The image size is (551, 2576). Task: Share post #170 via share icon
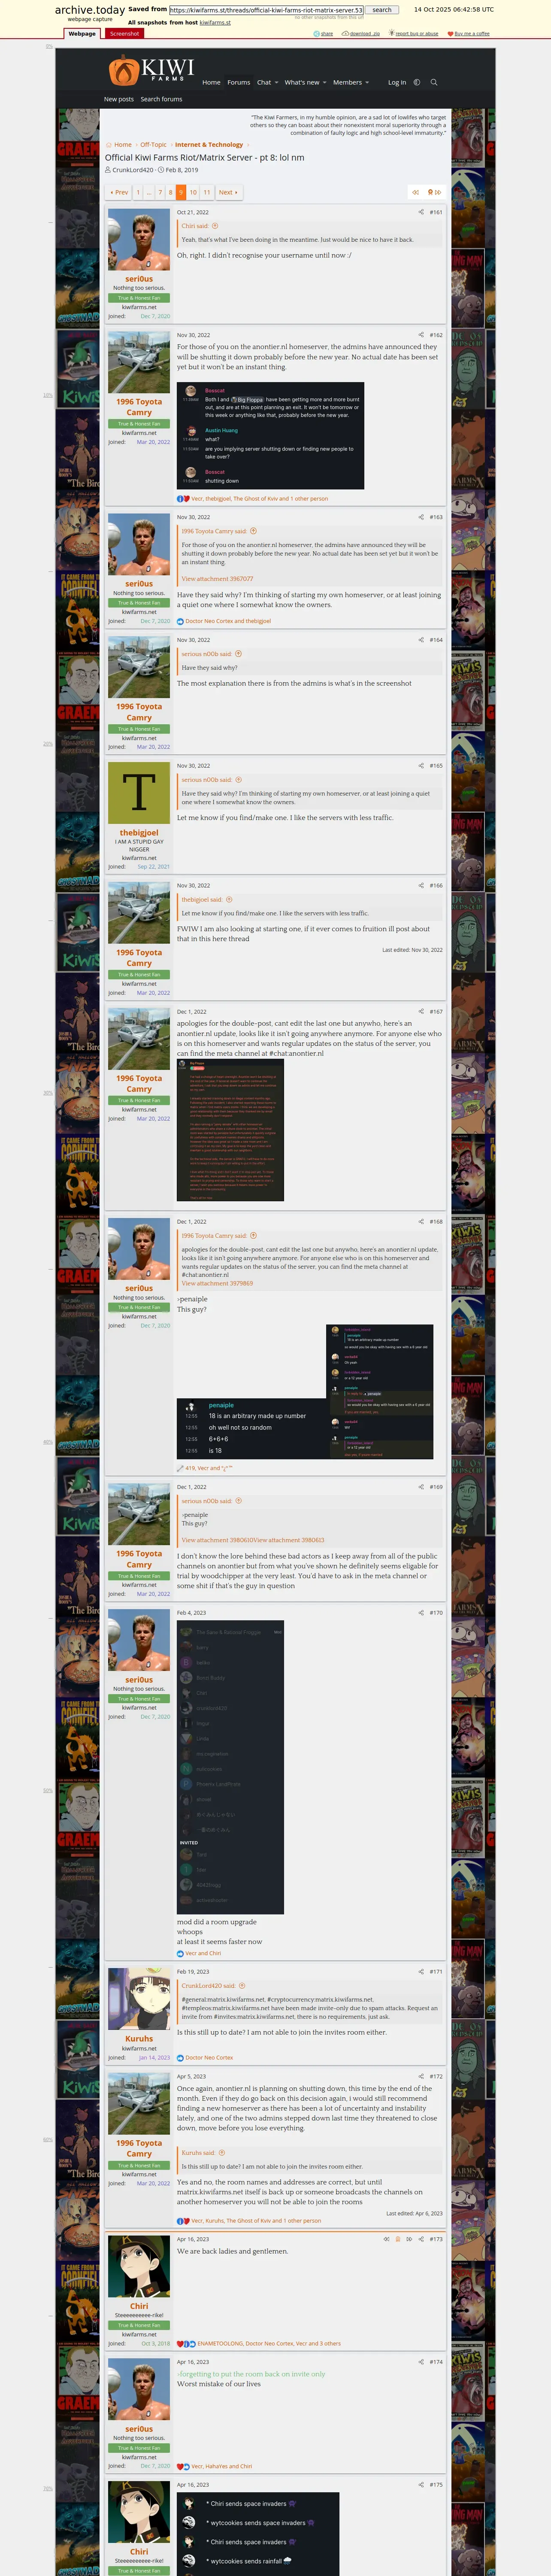[421, 1612]
